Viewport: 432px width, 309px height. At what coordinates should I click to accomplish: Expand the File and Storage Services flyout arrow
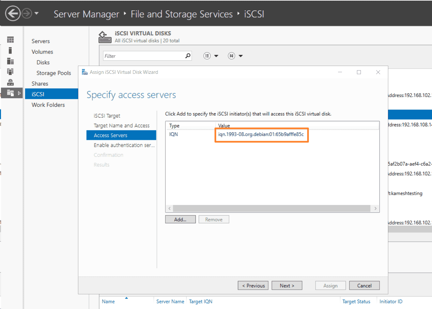(x=19, y=93)
